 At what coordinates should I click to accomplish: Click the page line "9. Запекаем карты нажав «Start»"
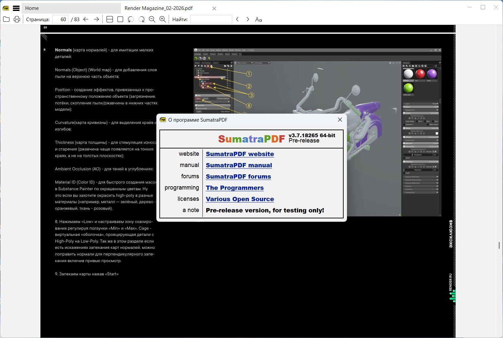point(87,274)
